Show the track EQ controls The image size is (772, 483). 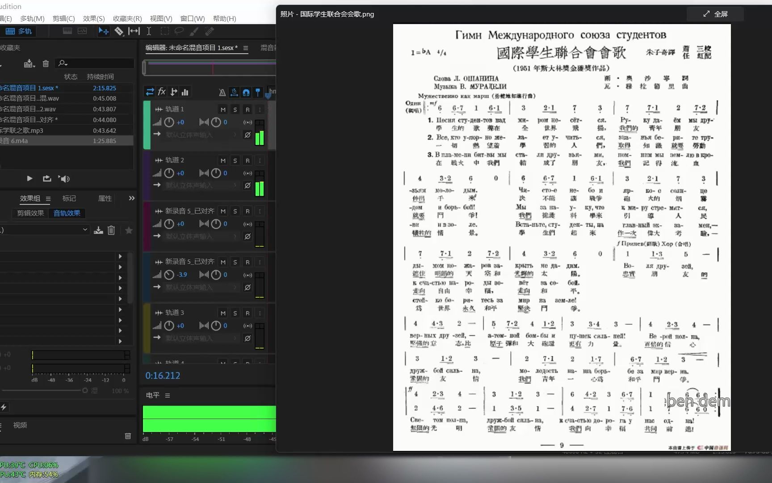[x=185, y=92]
